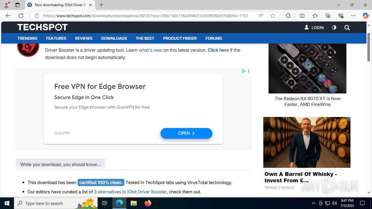Open 3 alternatives to IObit Driver Booster
Screen dimensions: 372x209
coord(130,192)
